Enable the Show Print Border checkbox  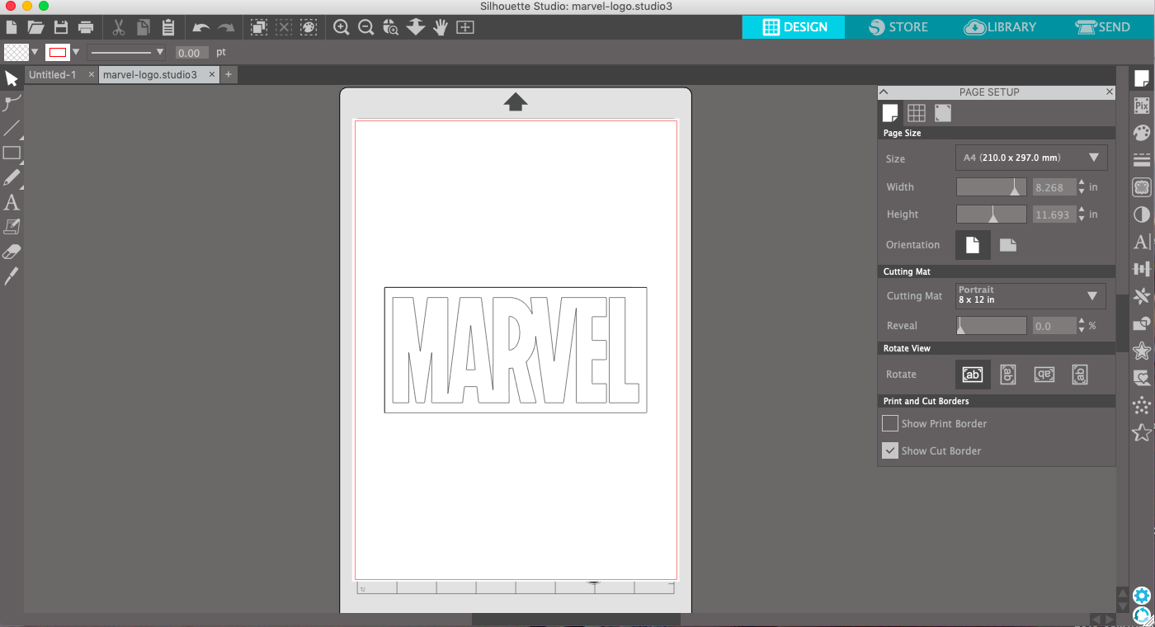click(x=889, y=423)
